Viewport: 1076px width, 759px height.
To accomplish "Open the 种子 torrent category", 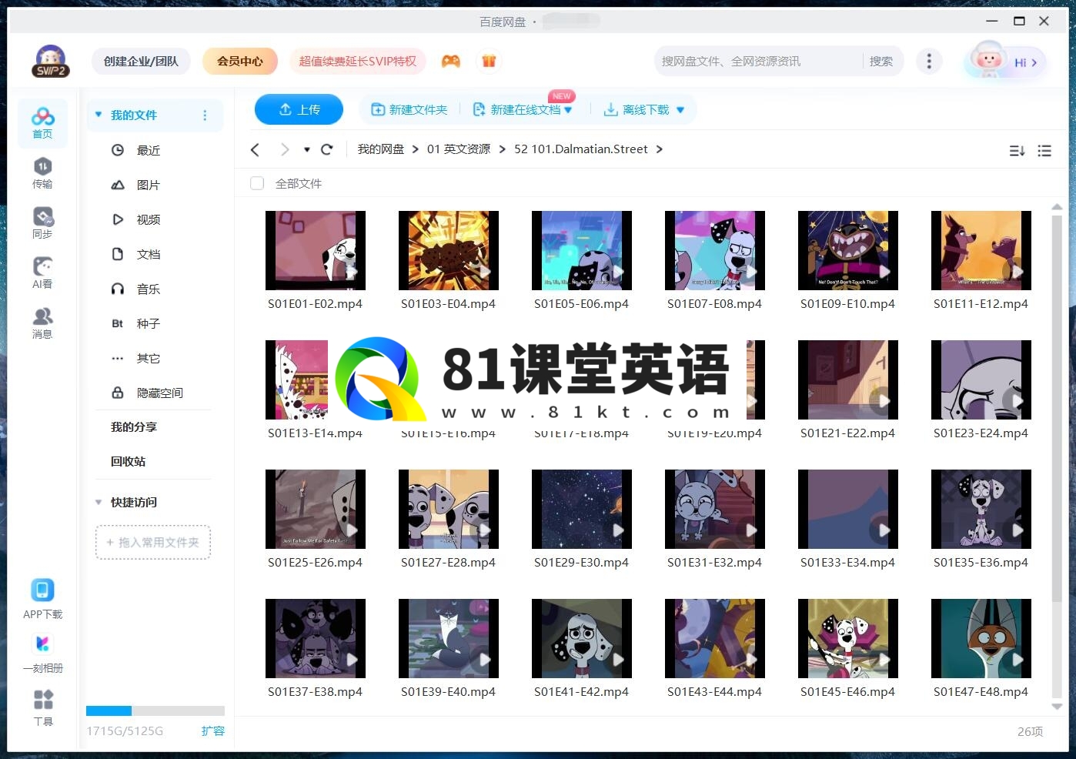I will tap(149, 323).
